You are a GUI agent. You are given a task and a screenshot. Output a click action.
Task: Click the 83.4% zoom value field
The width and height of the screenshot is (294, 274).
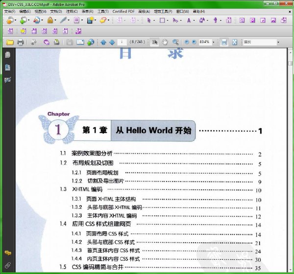tap(205, 42)
